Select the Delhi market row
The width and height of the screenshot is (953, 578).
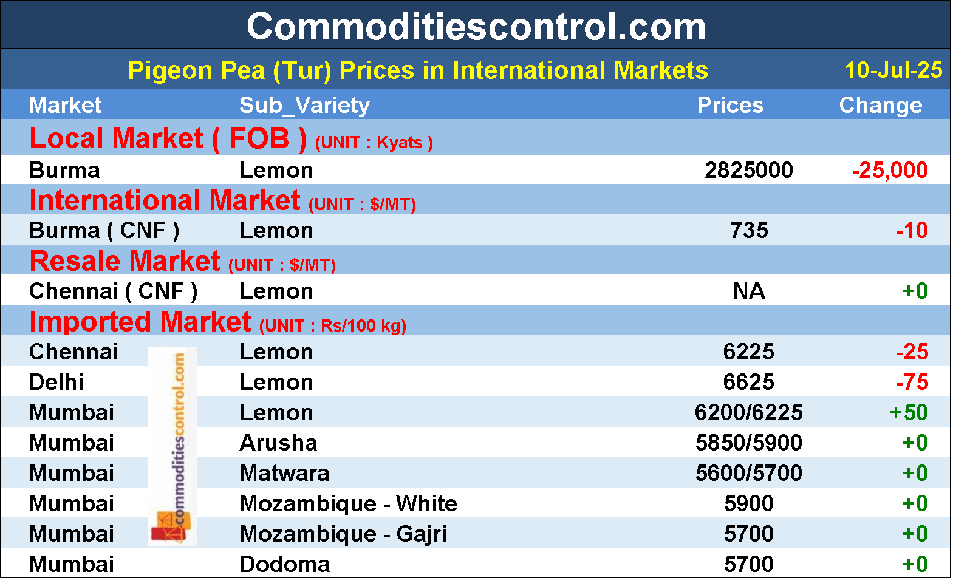pyautogui.click(x=56, y=382)
